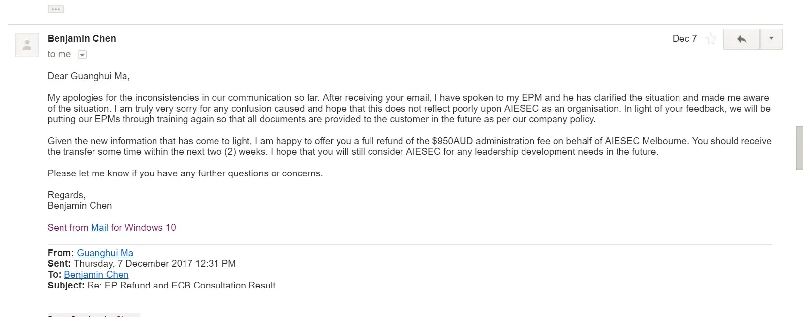Click the Sent timestamp in the quoted header

(x=154, y=263)
